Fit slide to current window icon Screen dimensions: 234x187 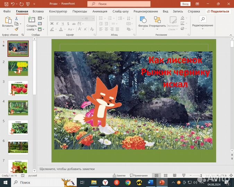(x=231, y=176)
